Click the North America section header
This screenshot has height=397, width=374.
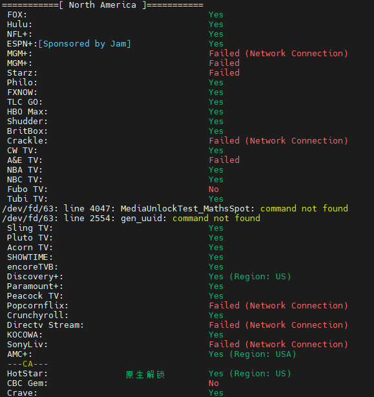[103, 5]
